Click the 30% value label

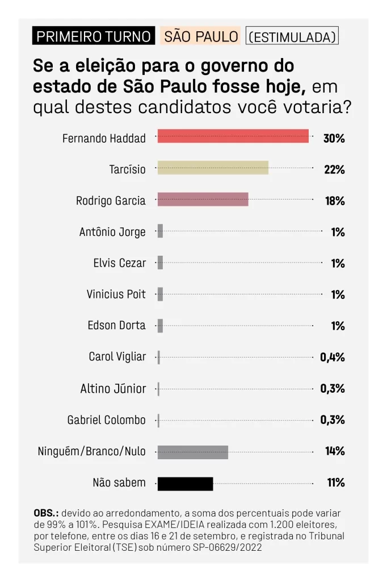(334, 139)
